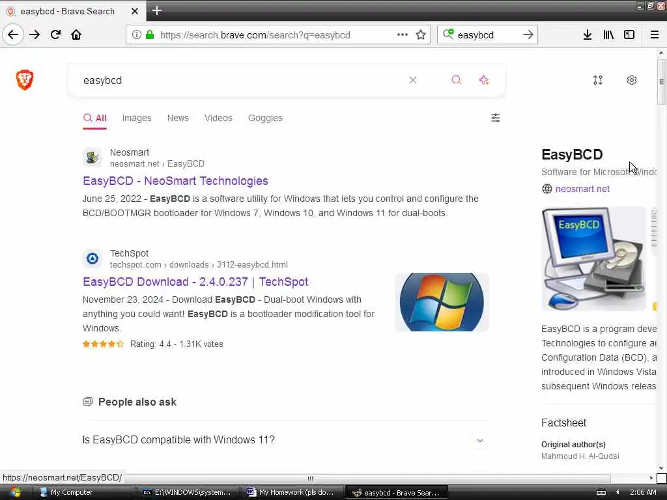Ask the Brave AI sparkle icon

coord(484,80)
